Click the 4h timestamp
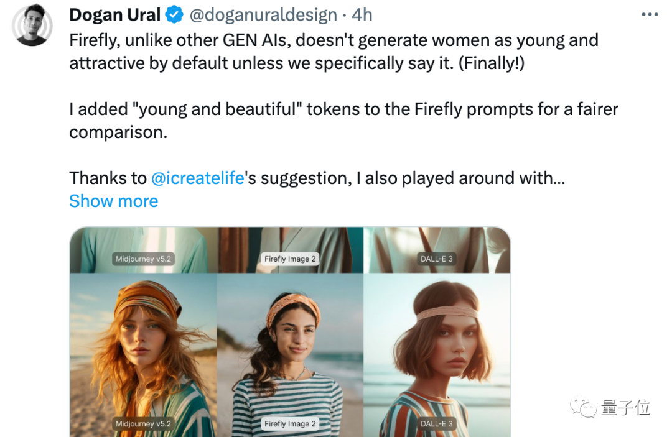Image resolution: width=672 pixels, height=437 pixels. point(361,14)
